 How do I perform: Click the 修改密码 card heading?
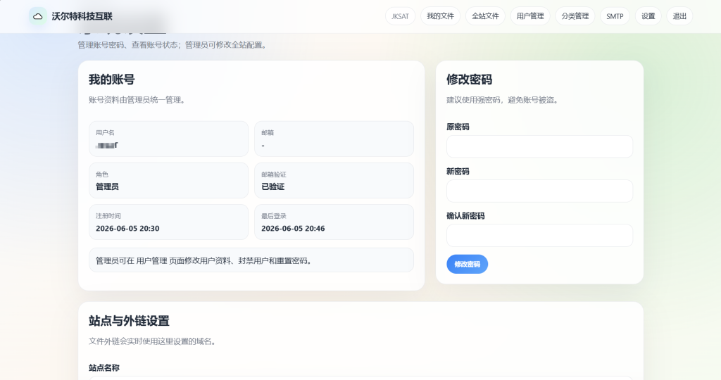pyautogui.click(x=469, y=80)
